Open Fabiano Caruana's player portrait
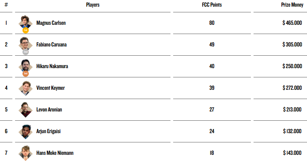 pos(26,43)
